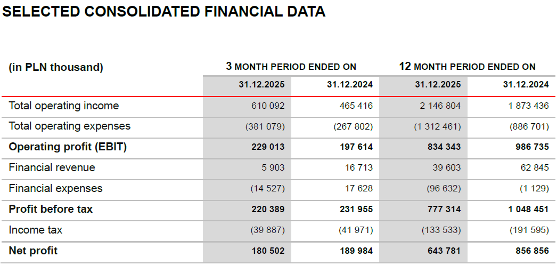Select the 'Financial expenses' row label
Image resolution: width=557 pixels, height=265 pixels.
(x=56, y=188)
